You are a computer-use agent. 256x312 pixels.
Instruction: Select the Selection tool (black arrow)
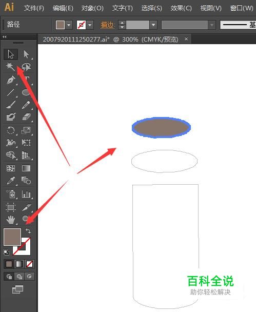tap(11, 54)
